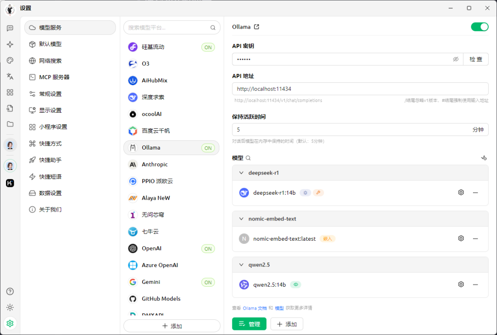Open settings for nomic-embed-text:latest model

pyautogui.click(x=461, y=238)
